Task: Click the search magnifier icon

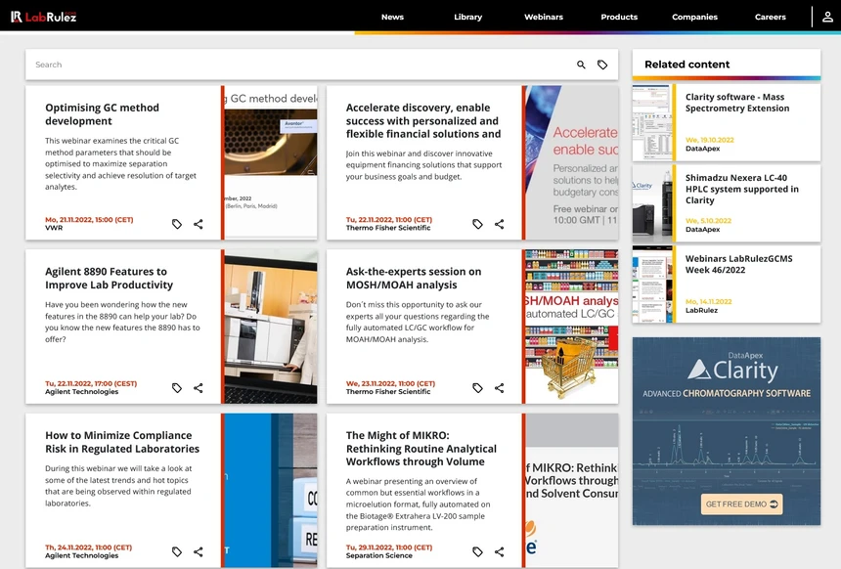Action: tap(581, 65)
